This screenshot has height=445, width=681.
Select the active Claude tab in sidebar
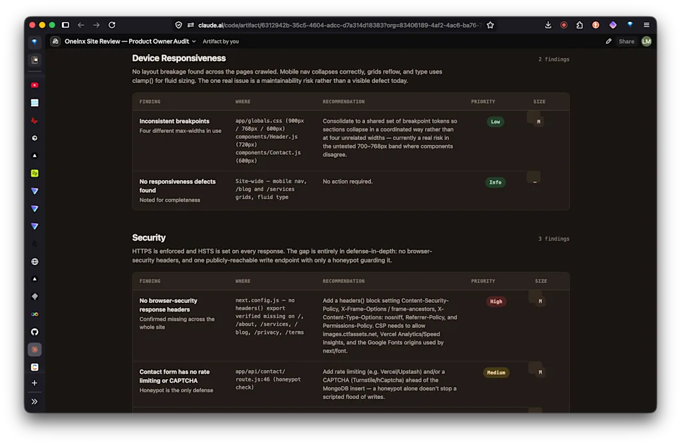(35, 349)
